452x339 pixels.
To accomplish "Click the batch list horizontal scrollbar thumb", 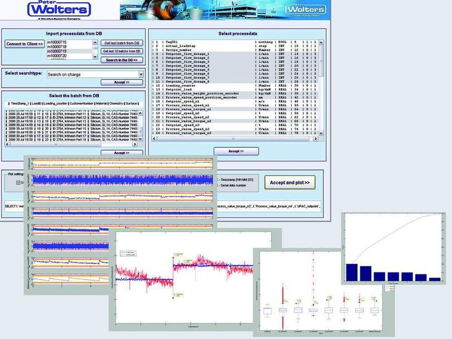I will pos(55,144).
